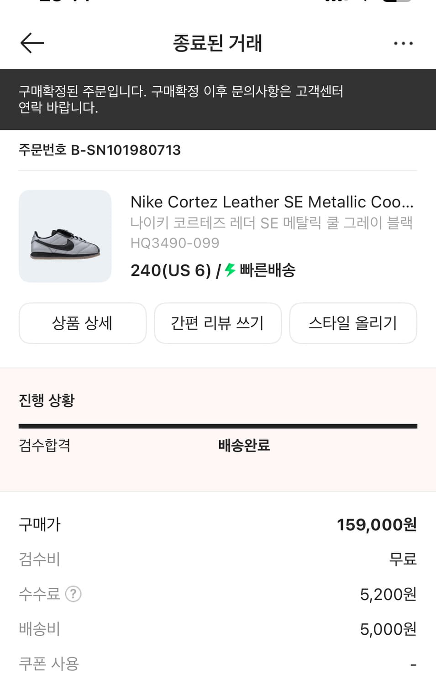Tap the order number B-SN101980713

click(100, 150)
